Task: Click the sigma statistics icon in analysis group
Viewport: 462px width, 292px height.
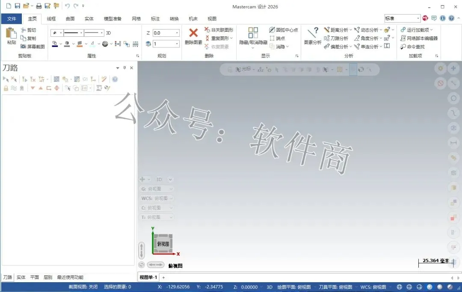Action: (x=387, y=46)
